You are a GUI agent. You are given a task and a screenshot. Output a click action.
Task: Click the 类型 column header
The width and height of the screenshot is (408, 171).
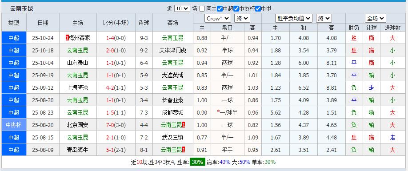14,23
